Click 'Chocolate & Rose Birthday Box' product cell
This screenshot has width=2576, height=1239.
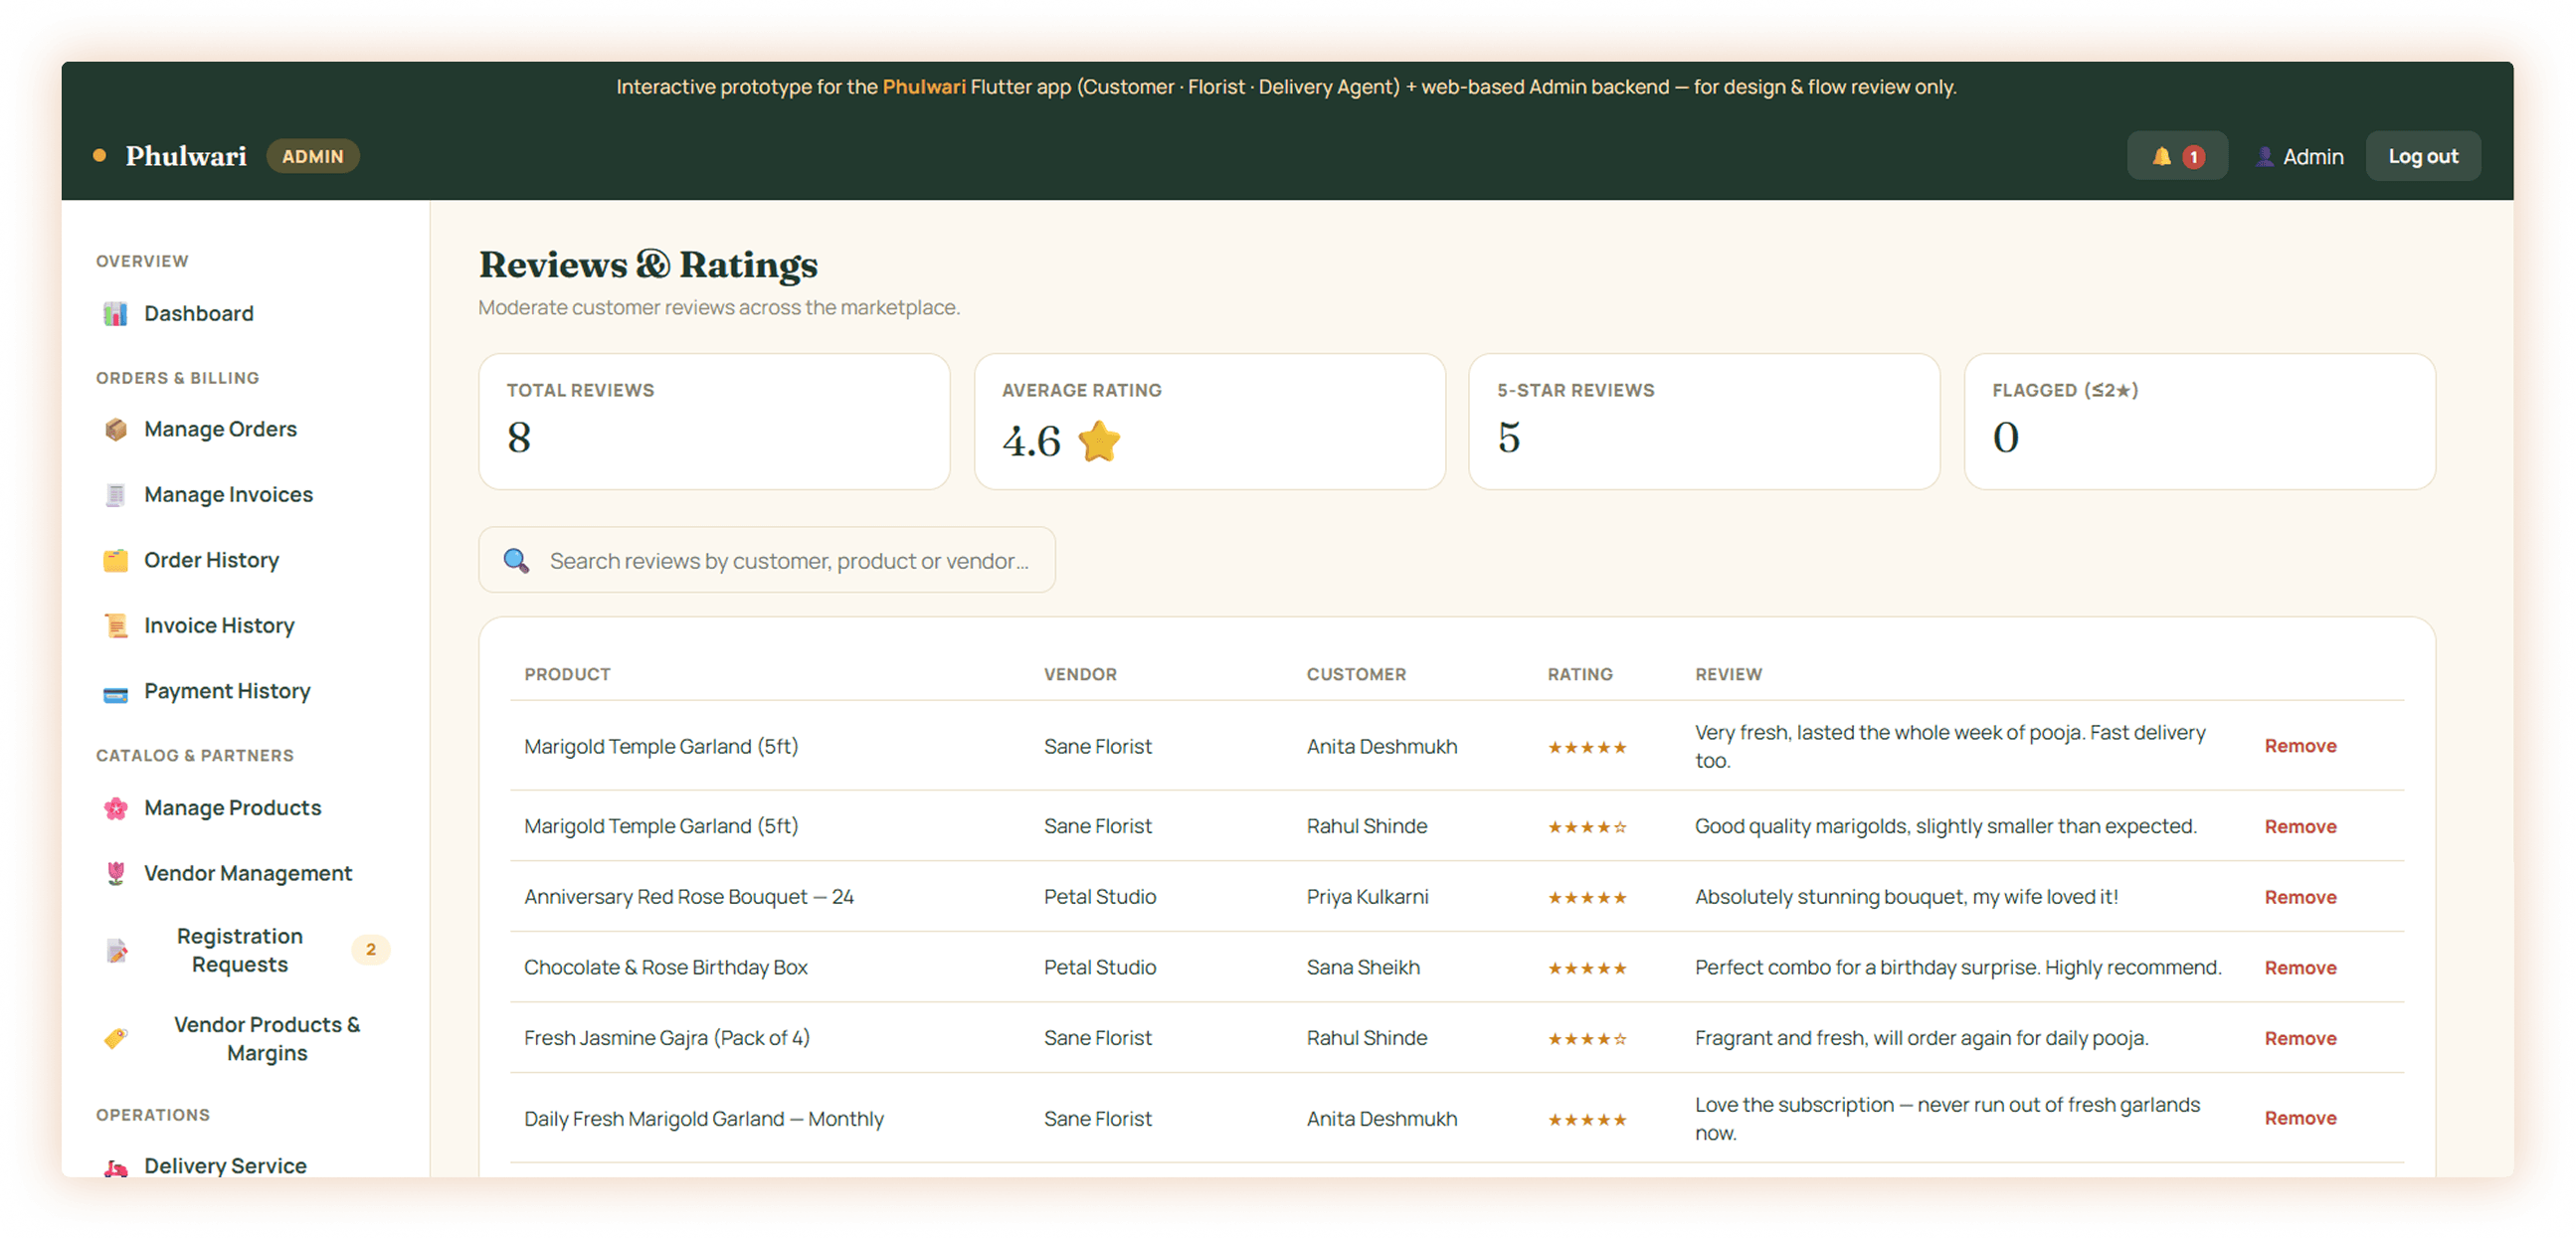666,968
